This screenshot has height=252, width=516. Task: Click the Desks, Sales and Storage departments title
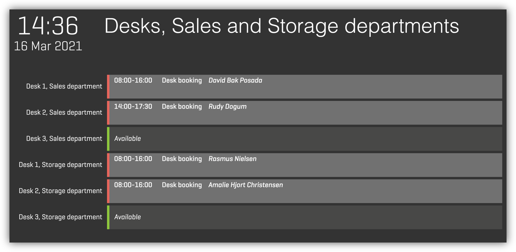[282, 26]
